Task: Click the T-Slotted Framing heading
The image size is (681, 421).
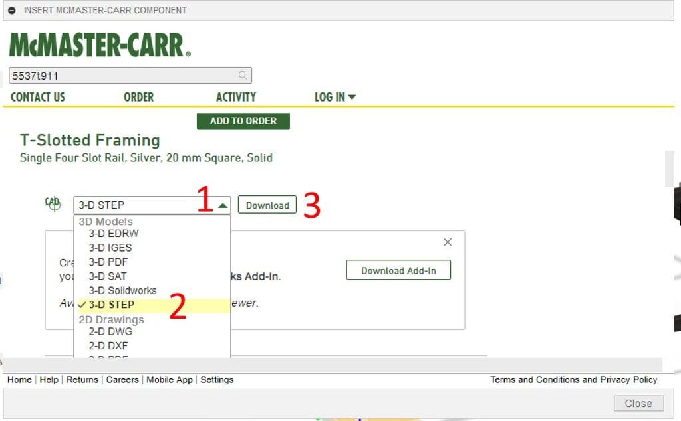Action: tap(90, 141)
